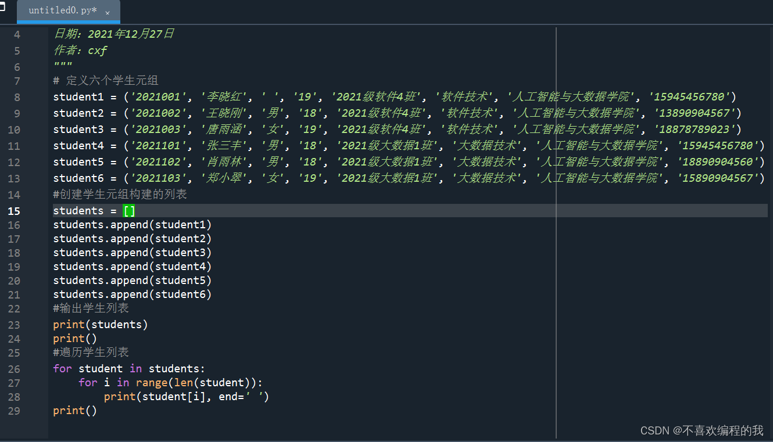
Task: Click line number 14 in the gutter
Action: click(x=14, y=195)
